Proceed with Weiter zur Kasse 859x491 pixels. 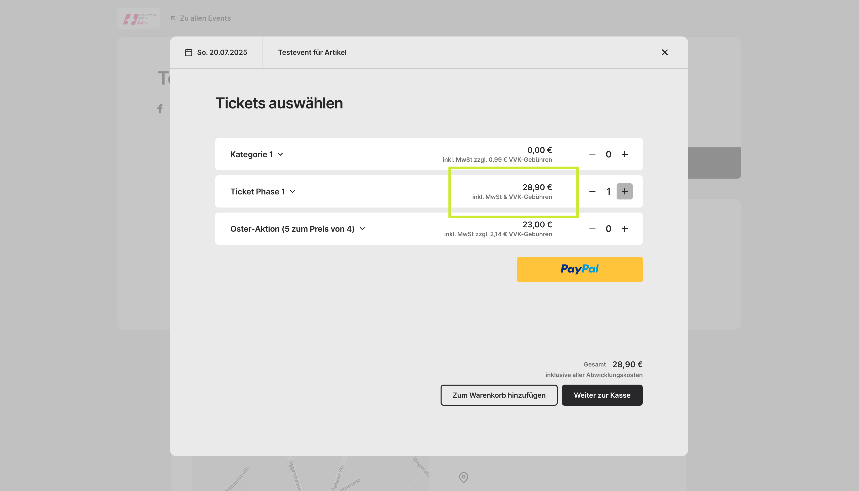point(602,395)
